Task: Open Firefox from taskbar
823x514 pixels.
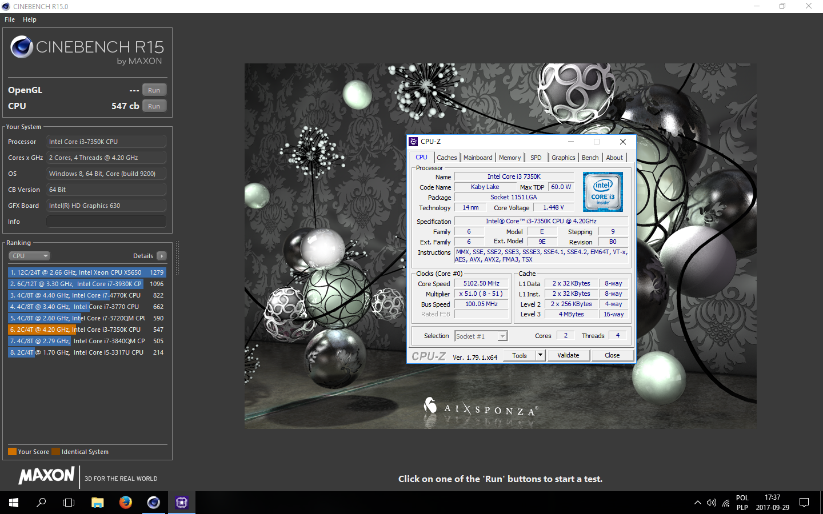Action: [126, 503]
